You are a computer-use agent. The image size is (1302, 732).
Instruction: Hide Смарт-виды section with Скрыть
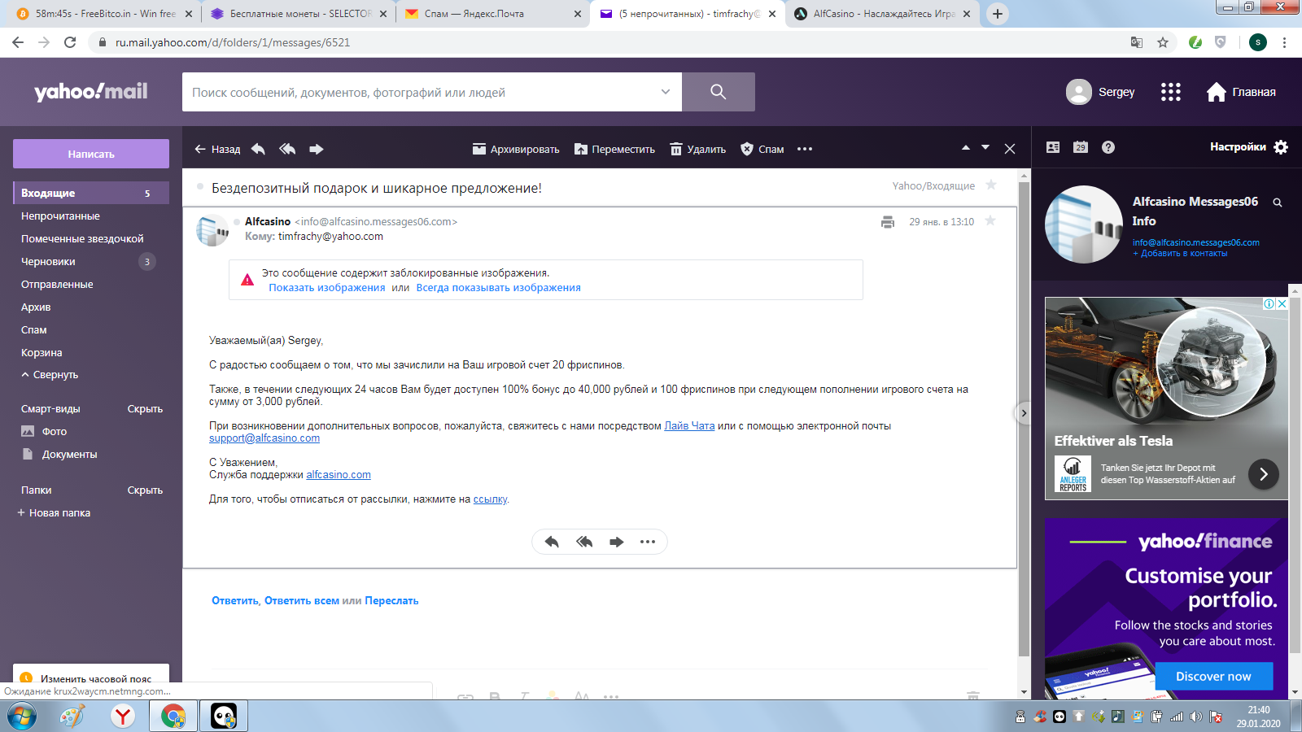click(x=145, y=409)
